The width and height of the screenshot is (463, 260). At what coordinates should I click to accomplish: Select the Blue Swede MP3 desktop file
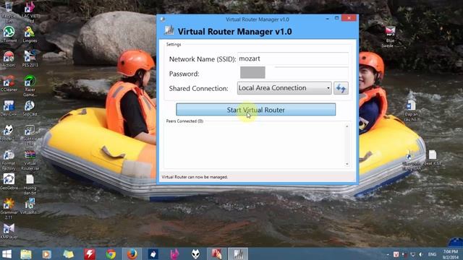pos(390,37)
